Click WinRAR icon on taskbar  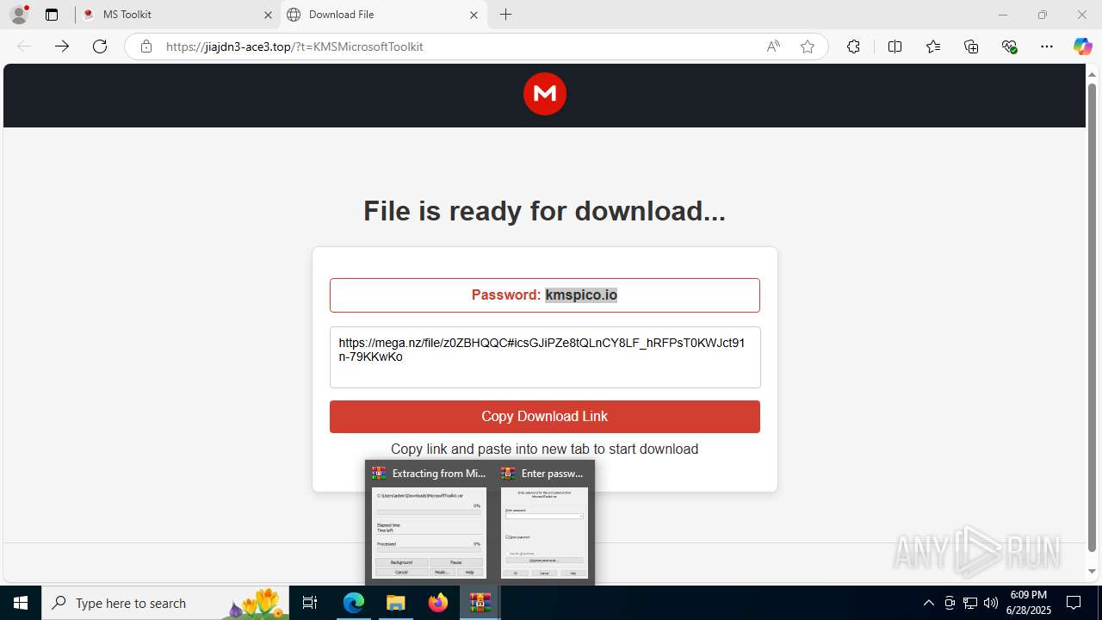[x=480, y=603]
